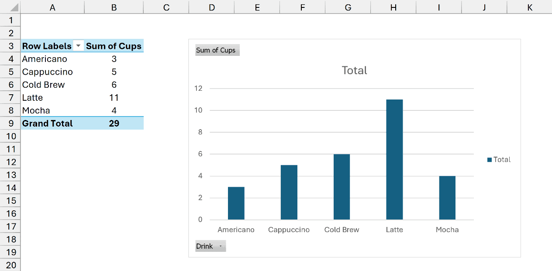Select the Row Labels header cell
552x271 pixels.
tap(52, 46)
